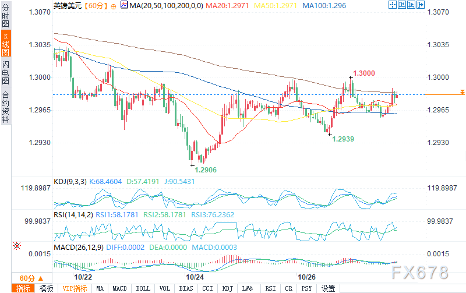
Task: Click the sun icon next to MACD panel
Action: point(16,246)
